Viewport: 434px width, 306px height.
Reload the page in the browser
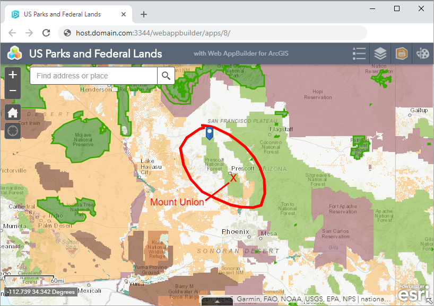click(46, 32)
